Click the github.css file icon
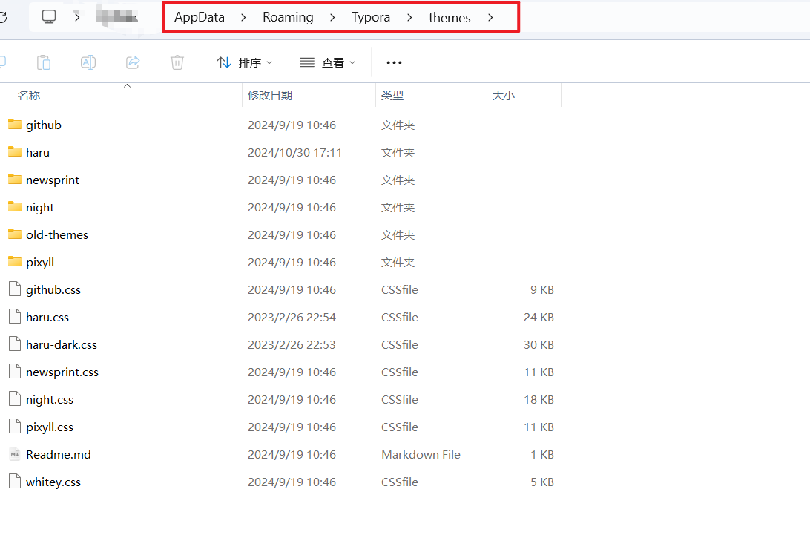 pyautogui.click(x=15, y=289)
